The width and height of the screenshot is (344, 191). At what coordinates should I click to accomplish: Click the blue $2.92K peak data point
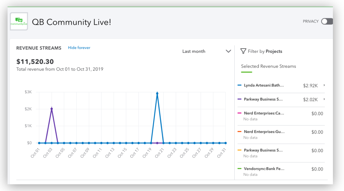[157, 94]
